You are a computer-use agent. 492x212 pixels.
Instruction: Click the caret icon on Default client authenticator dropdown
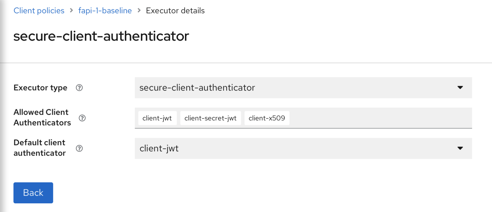click(461, 148)
